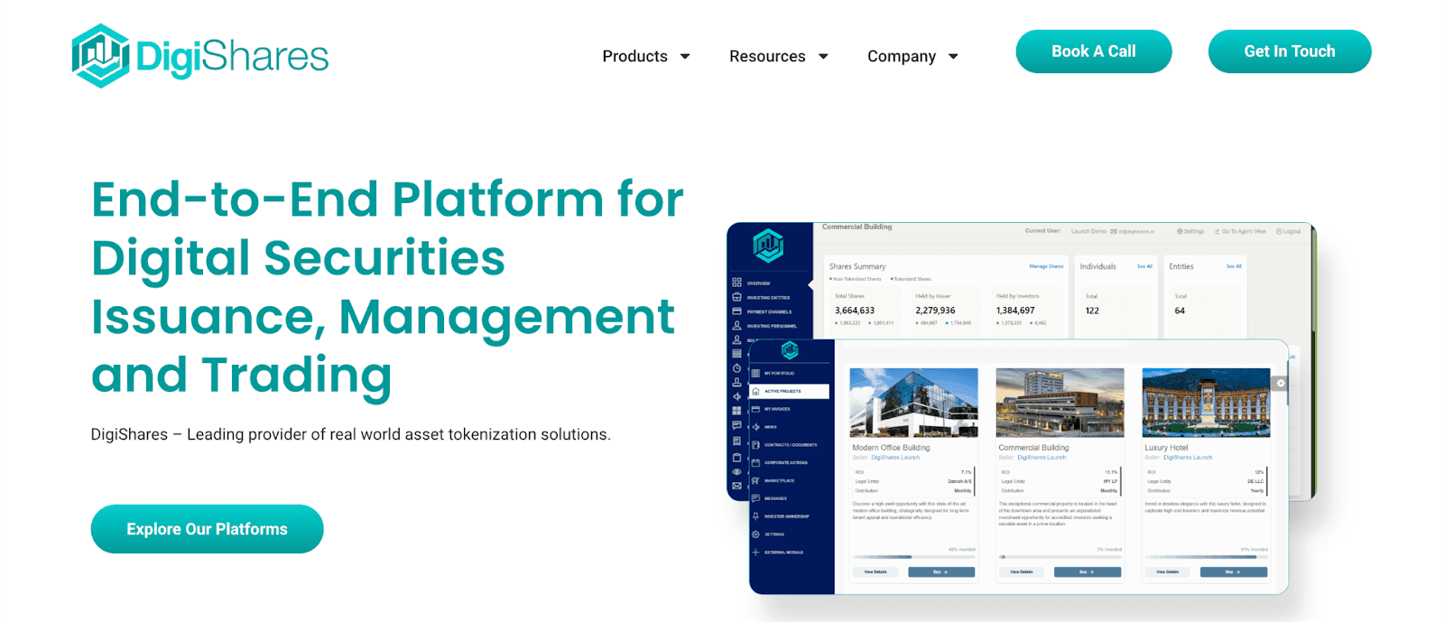The height and width of the screenshot is (622, 1444).
Task: Click Buy on the Commercial Building card
Action: tap(1088, 571)
